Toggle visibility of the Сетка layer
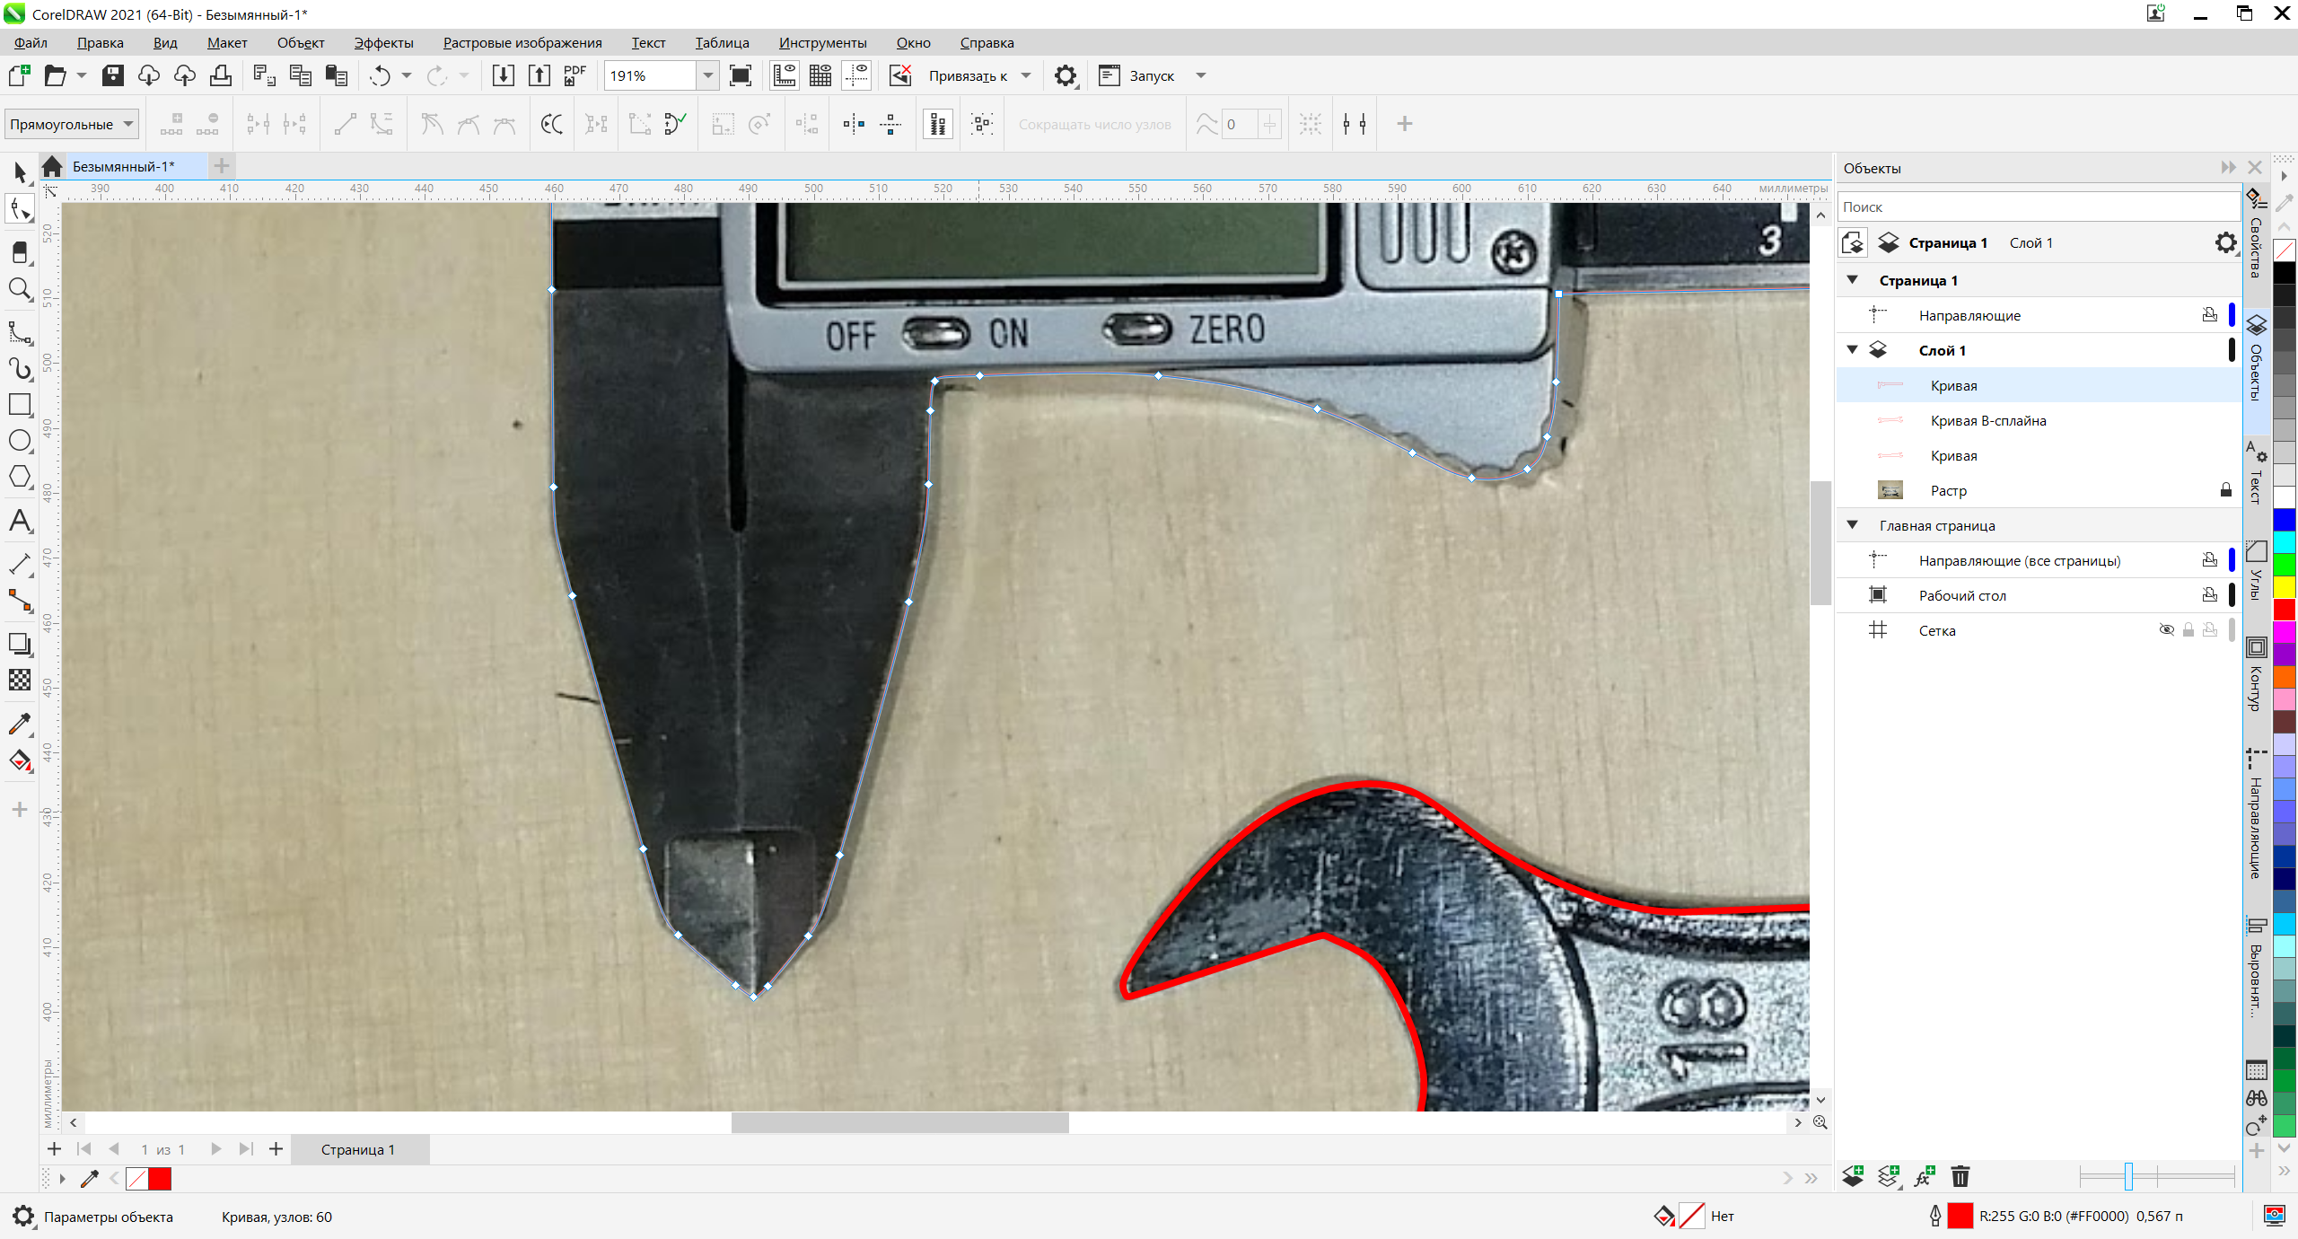 pyautogui.click(x=2166, y=630)
